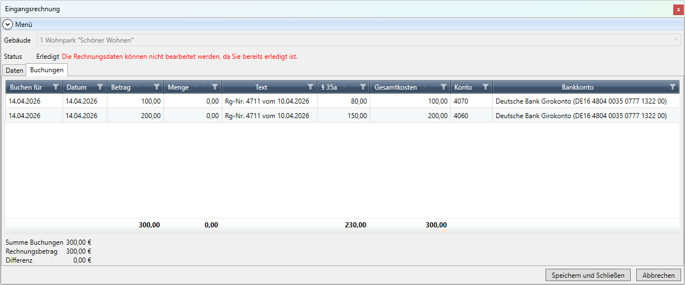Open the Konto column filter icon
Screen dimensions: 685x285
[486, 87]
